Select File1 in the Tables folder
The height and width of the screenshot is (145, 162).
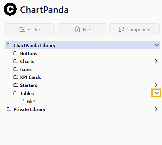pos(31,101)
